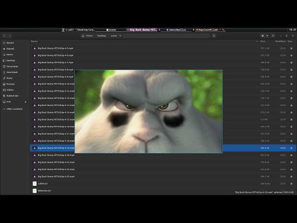Open Downloads in the sidebar
Image resolution: width=297 pixels, height=223 pixels.
point(12,72)
